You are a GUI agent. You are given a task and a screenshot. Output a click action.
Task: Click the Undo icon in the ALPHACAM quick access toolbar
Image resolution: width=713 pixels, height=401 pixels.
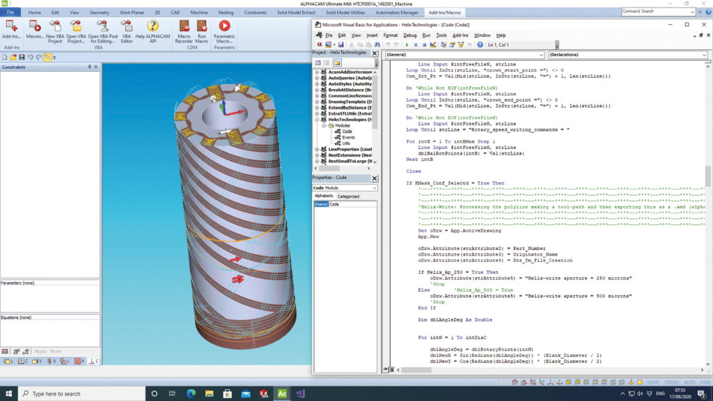tap(30, 57)
